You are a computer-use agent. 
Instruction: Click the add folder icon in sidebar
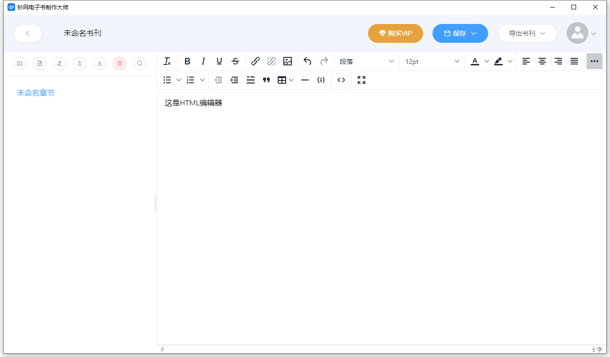[x=20, y=63]
